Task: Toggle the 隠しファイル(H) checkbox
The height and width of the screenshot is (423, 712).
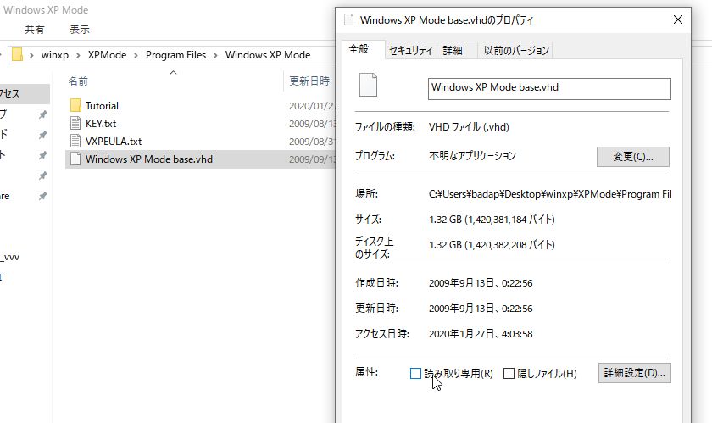Action: click(509, 374)
